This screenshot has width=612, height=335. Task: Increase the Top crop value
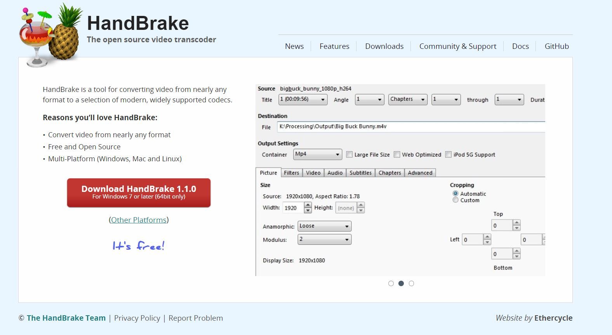[x=516, y=223]
